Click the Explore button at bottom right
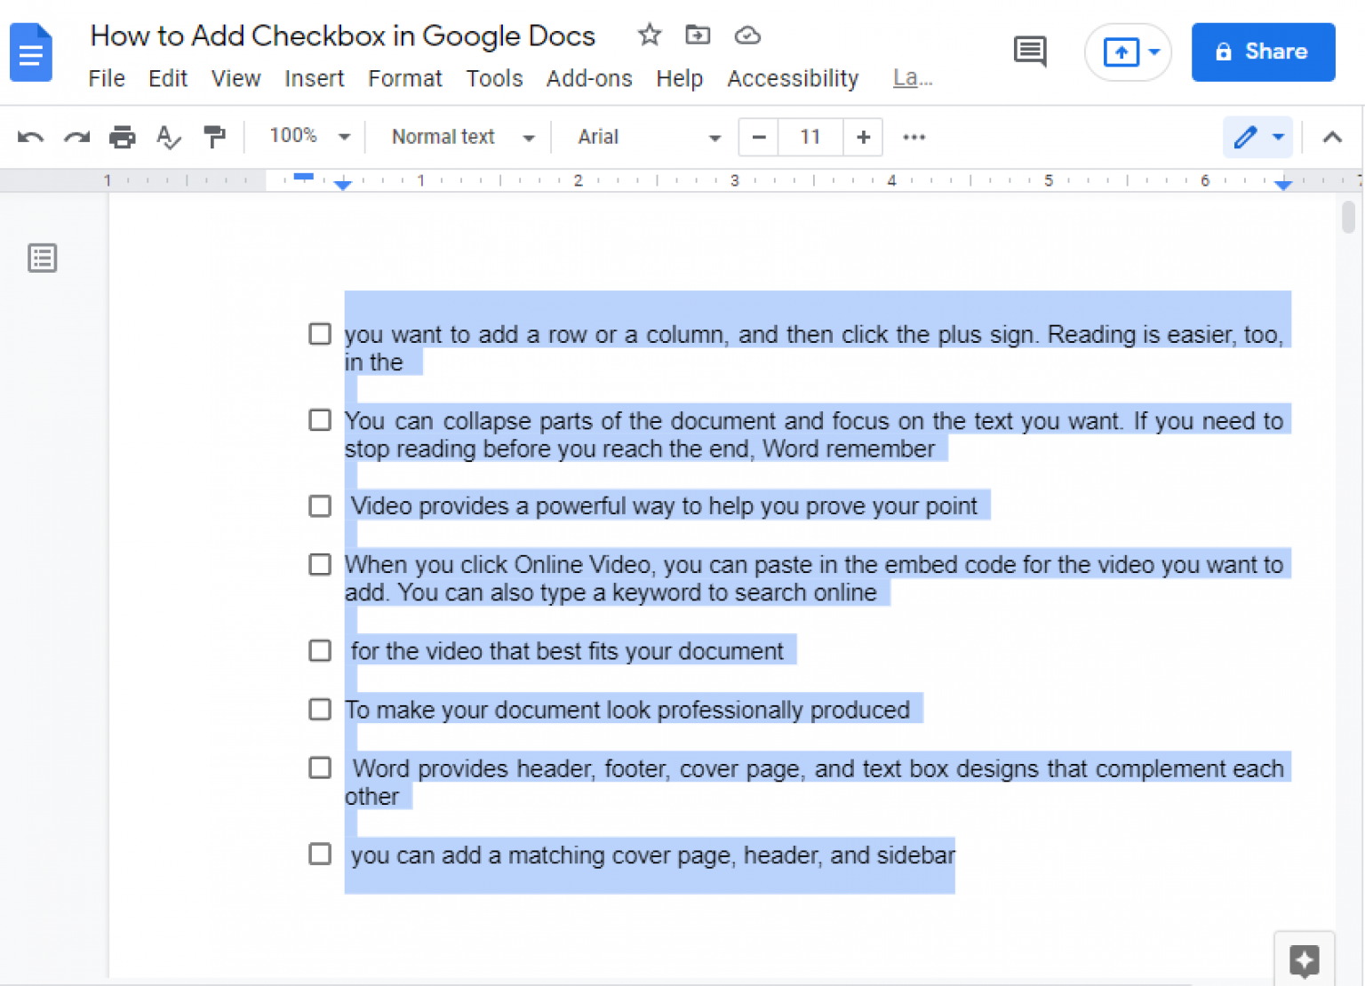 (x=1305, y=960)
